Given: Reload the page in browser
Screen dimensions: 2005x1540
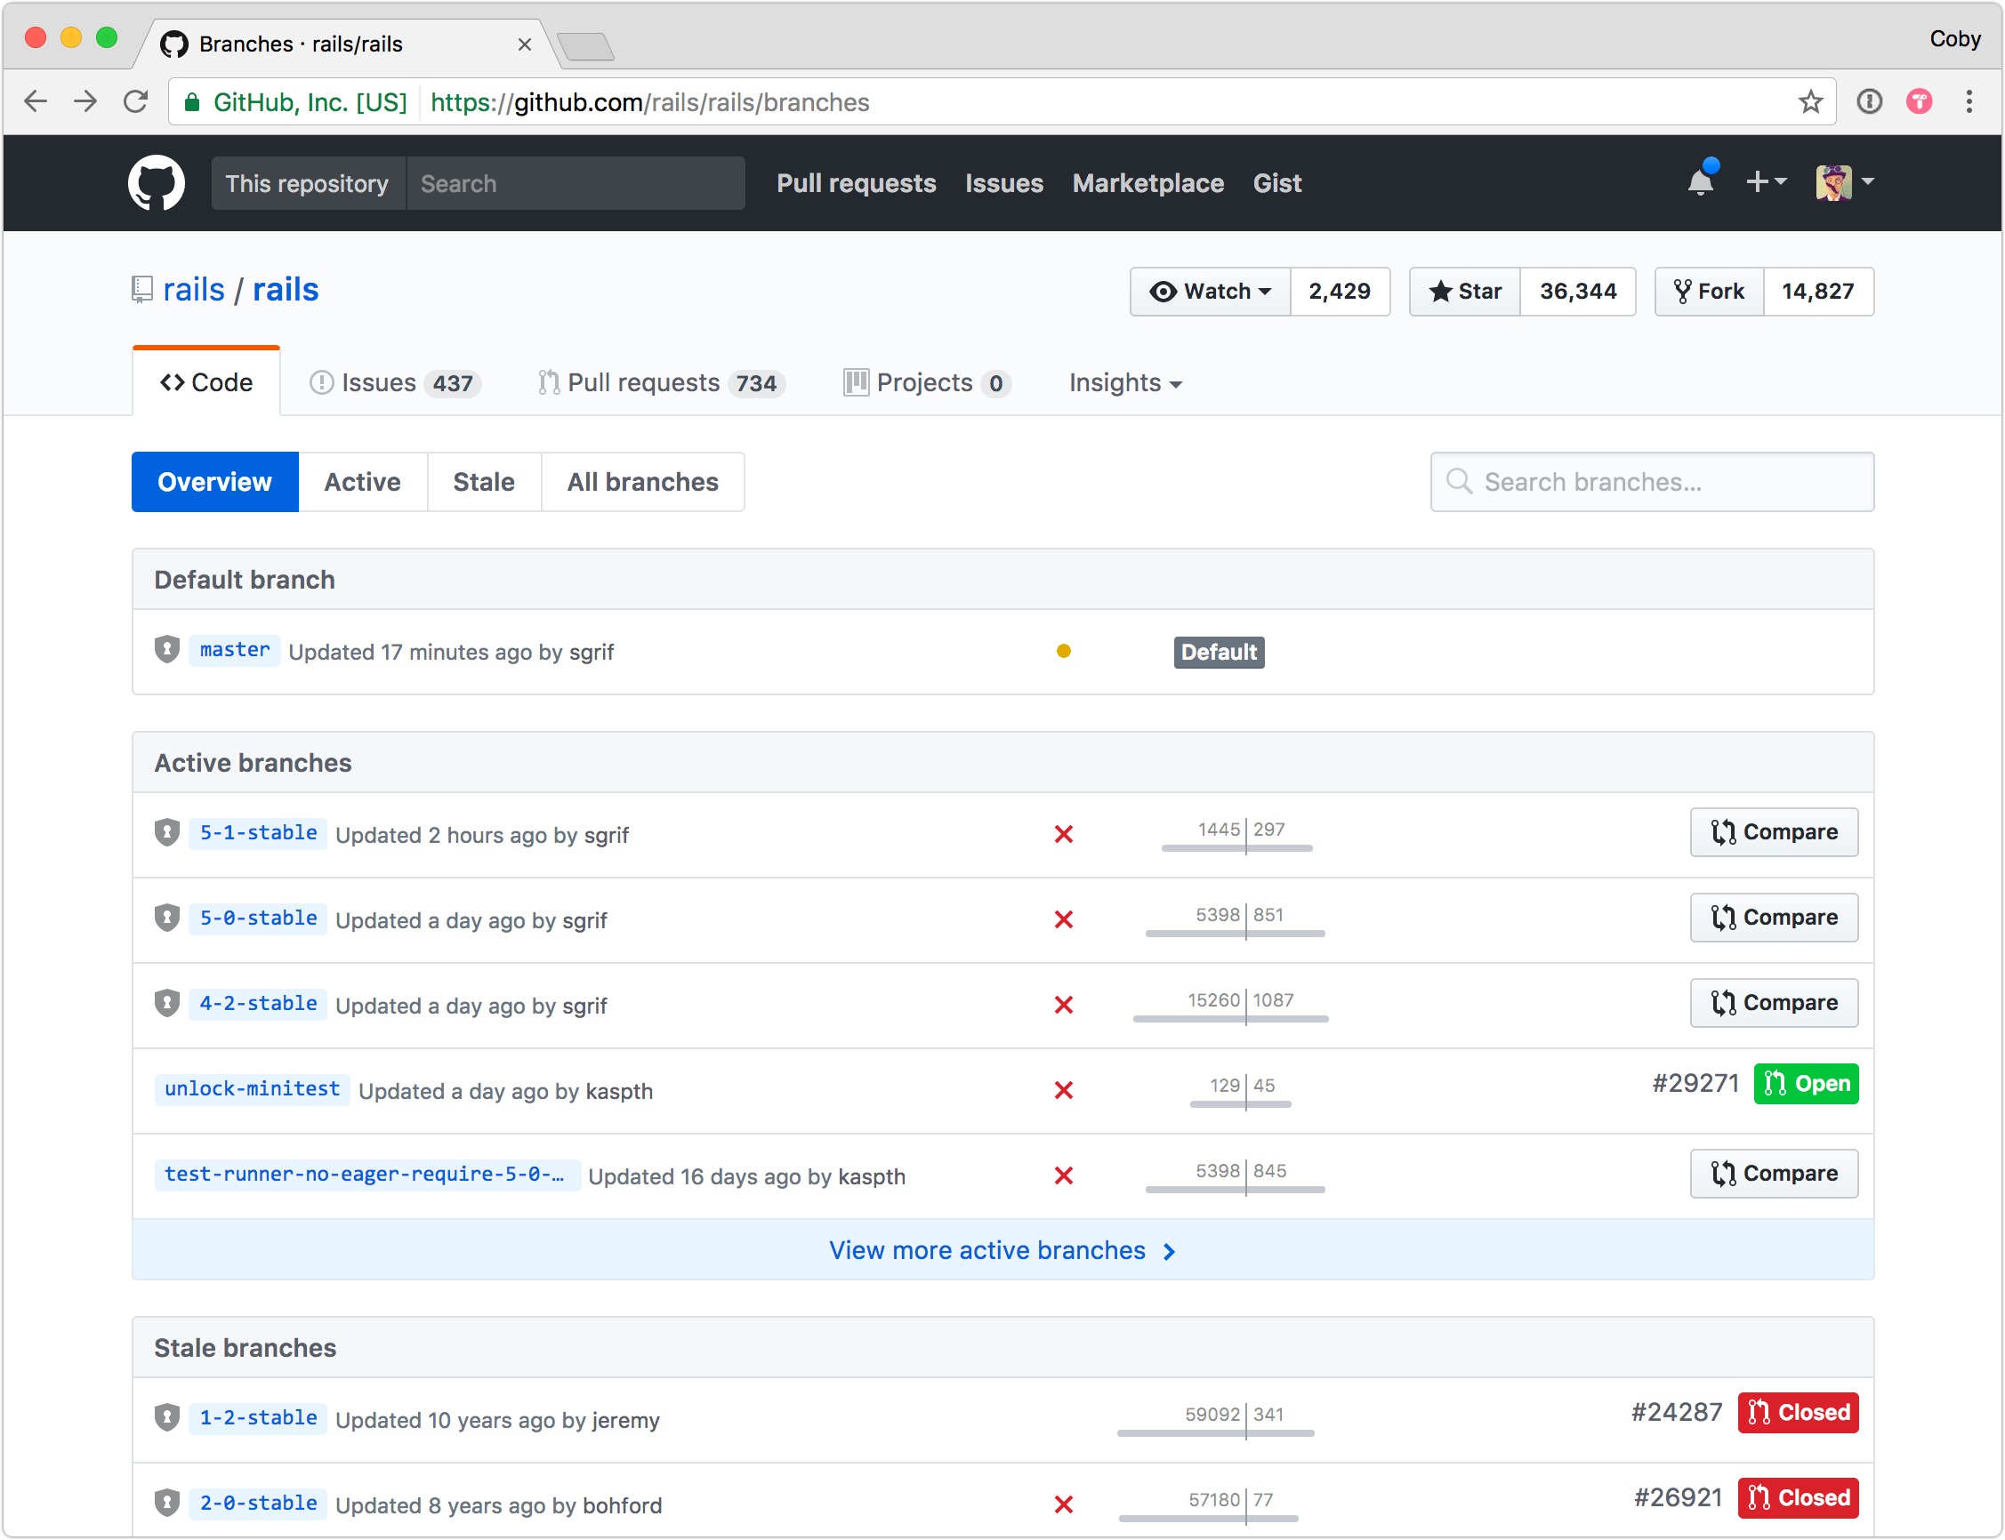Looking at the screenshot, I should pos(136,101).
